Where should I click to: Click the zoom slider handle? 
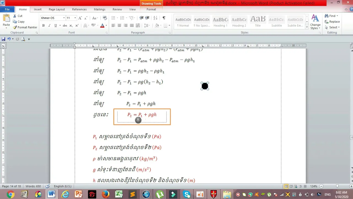(x=337, y=186)
